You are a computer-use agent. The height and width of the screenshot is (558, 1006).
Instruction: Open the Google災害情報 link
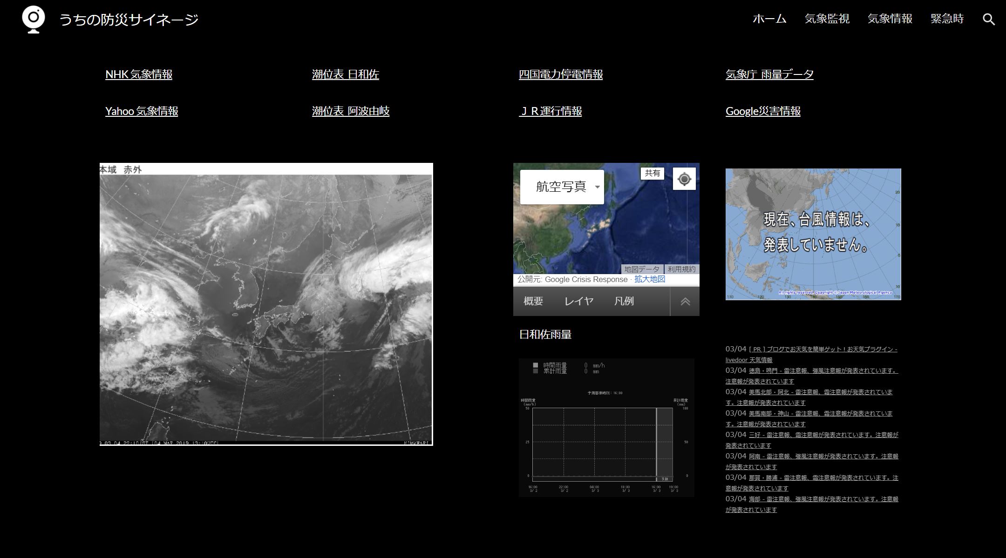763,111
